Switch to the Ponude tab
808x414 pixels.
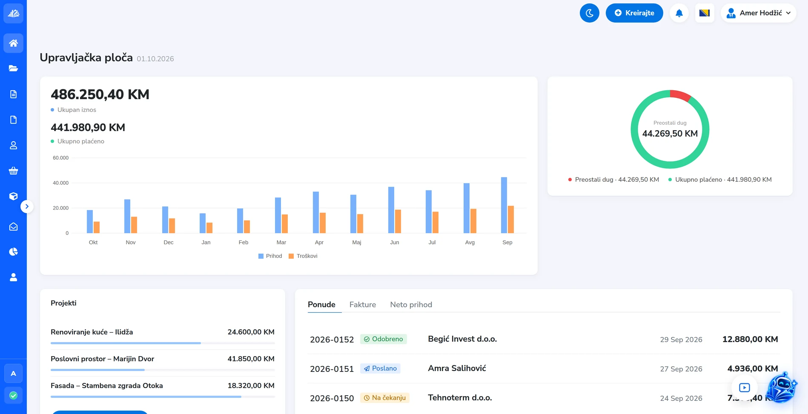321,305
